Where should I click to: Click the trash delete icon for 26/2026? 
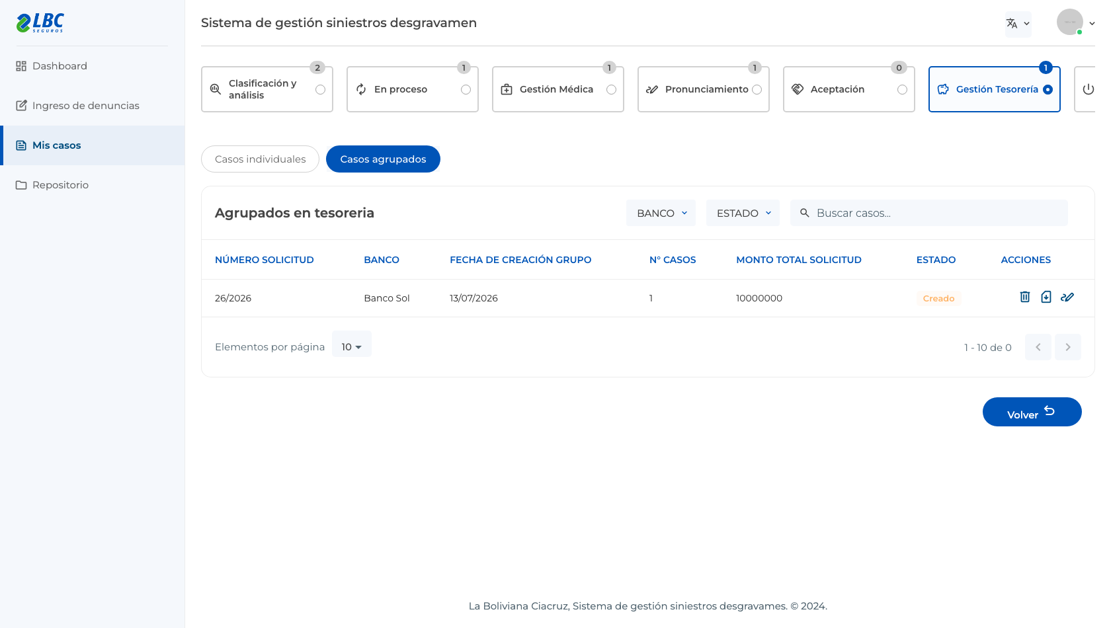pos(1025,297)
